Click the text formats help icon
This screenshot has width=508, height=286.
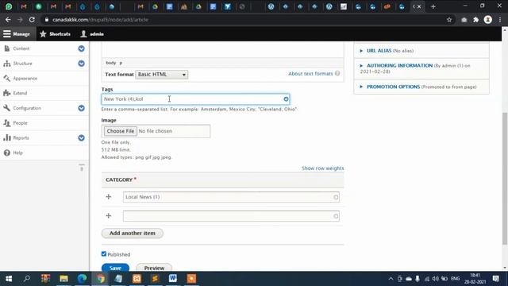337,74
